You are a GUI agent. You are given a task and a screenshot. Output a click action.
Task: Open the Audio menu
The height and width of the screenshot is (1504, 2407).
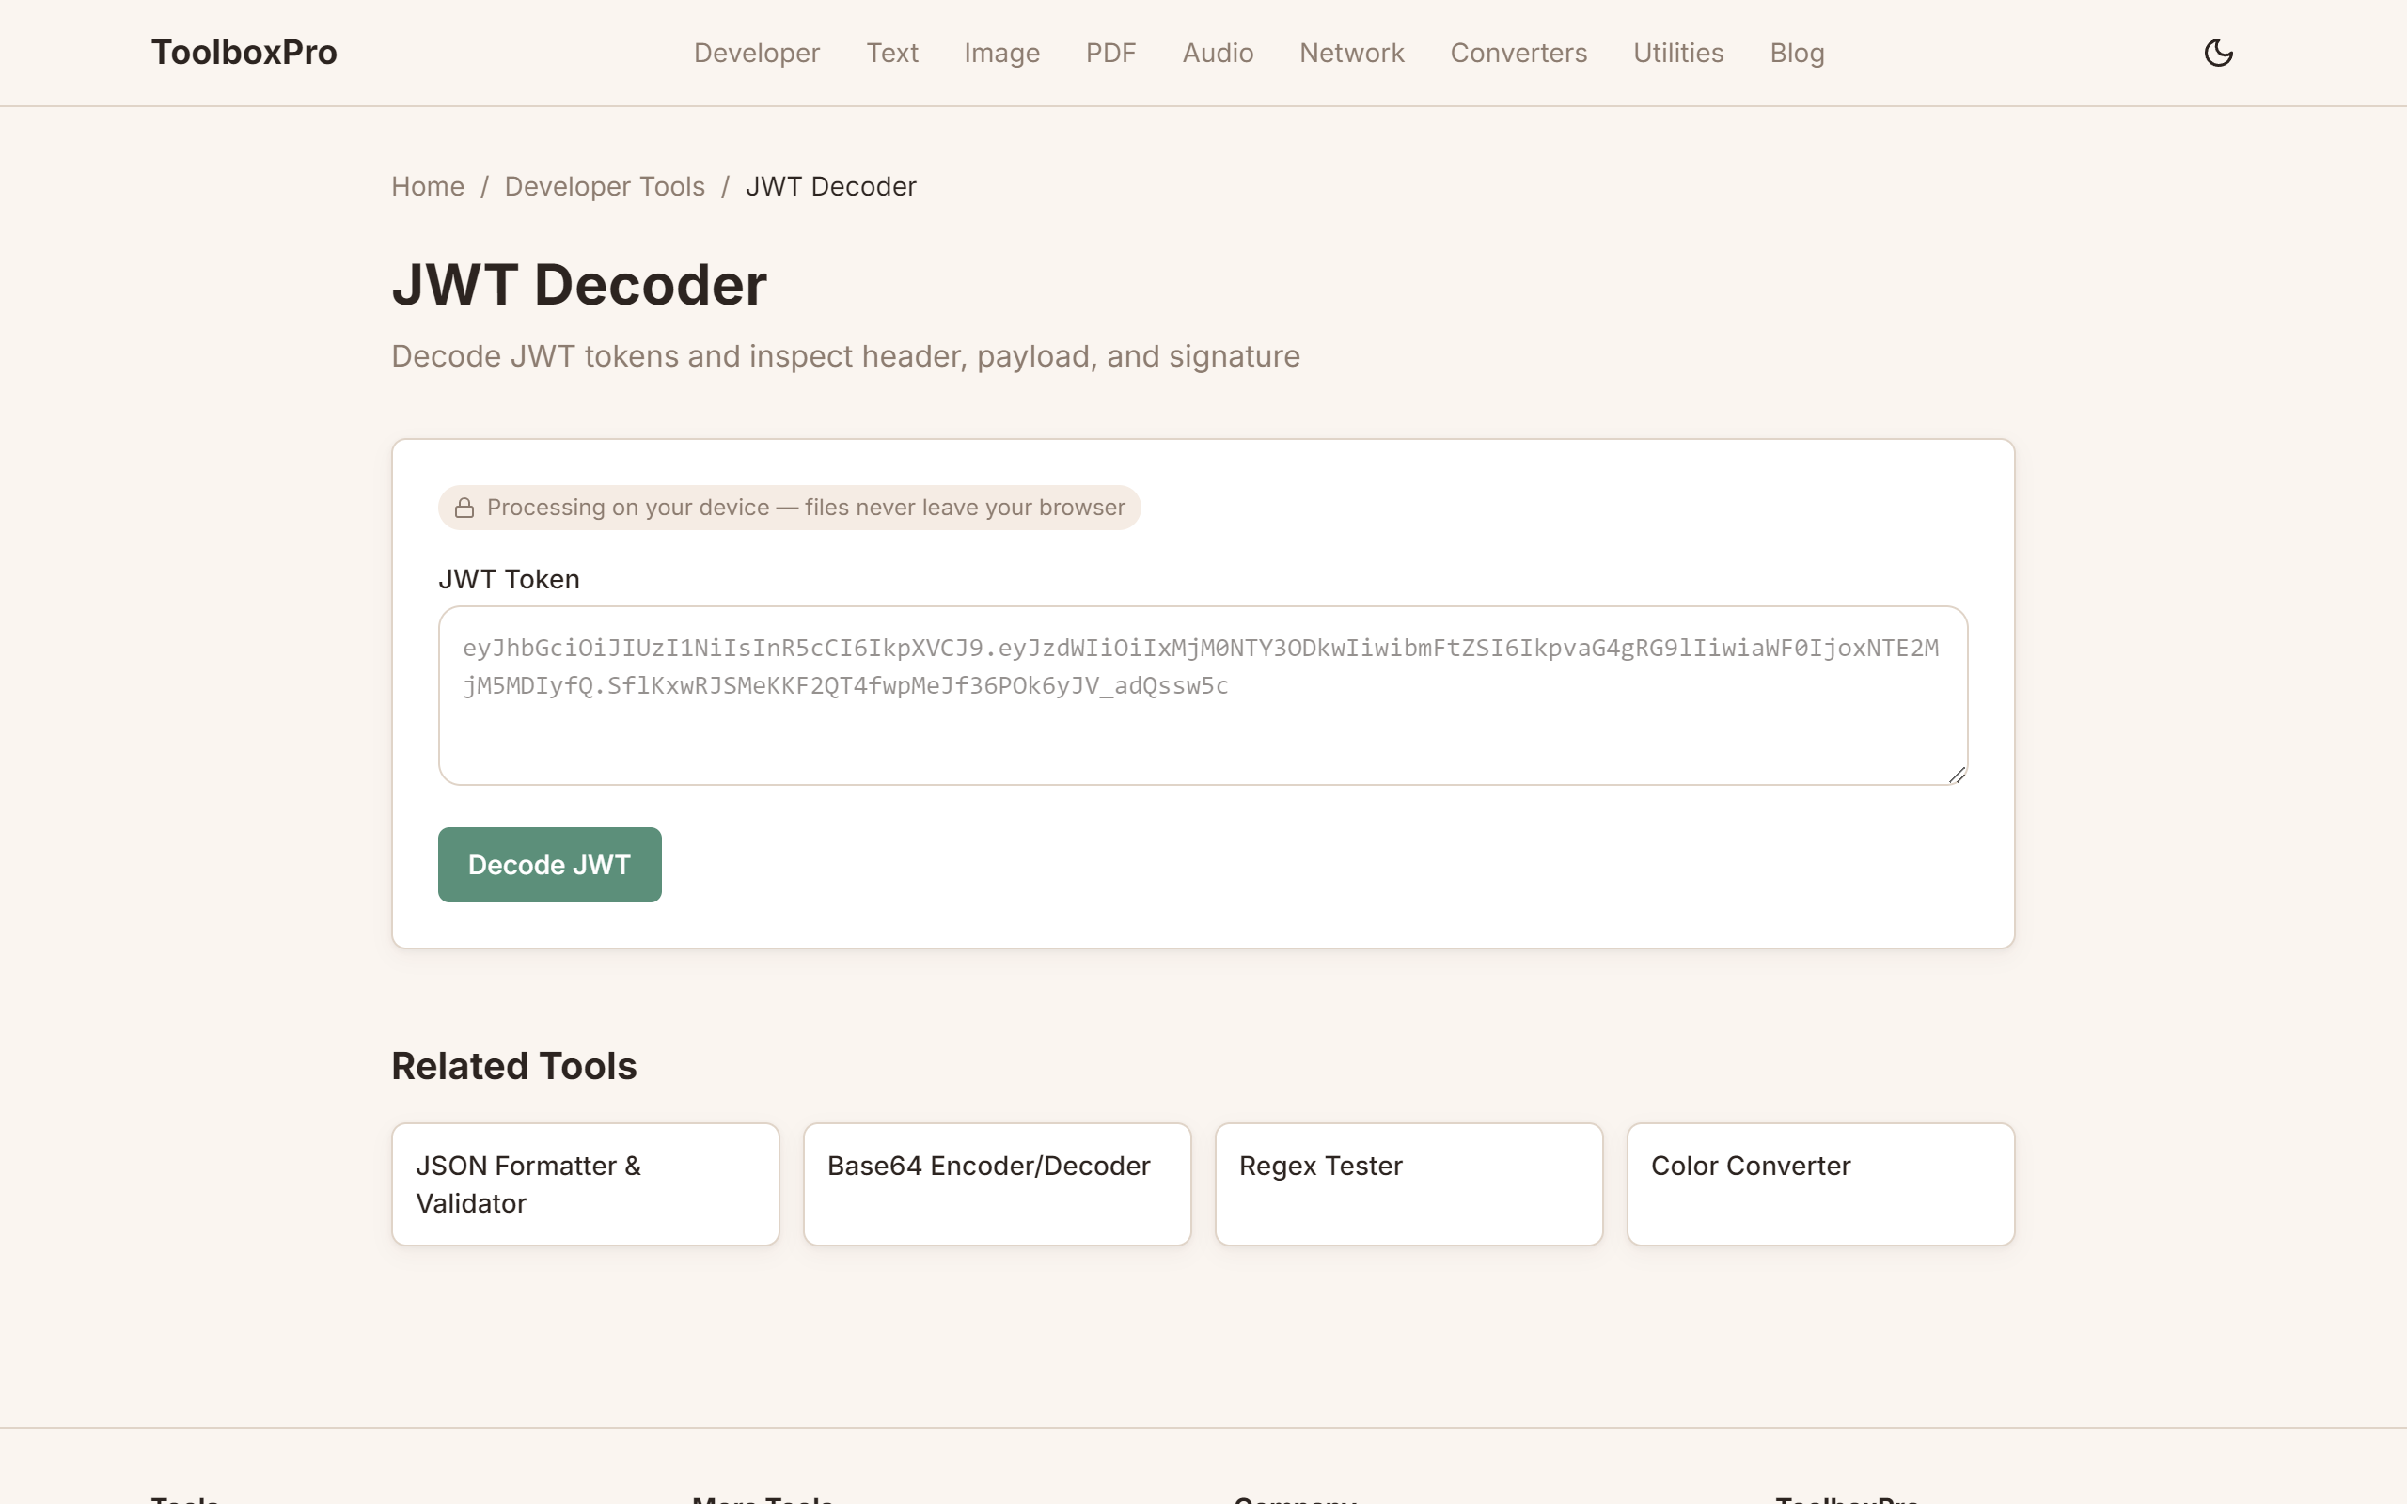(x=1218, y=53)
